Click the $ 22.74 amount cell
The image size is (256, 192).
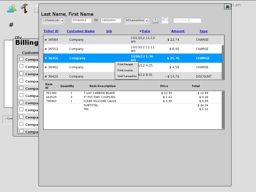tap(173, 40)
